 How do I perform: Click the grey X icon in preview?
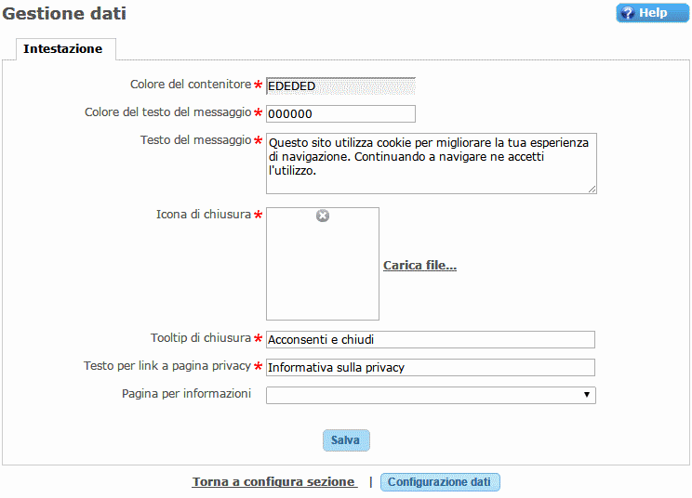(x=323, y=216)
